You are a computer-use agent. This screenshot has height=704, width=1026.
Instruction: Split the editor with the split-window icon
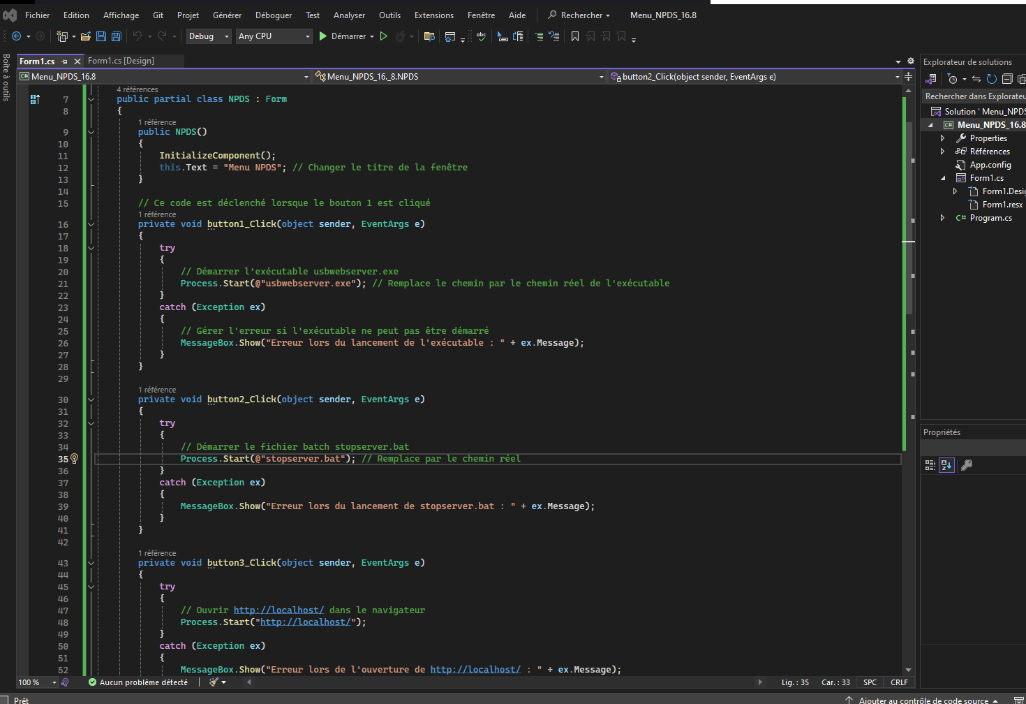click(908, 77)
